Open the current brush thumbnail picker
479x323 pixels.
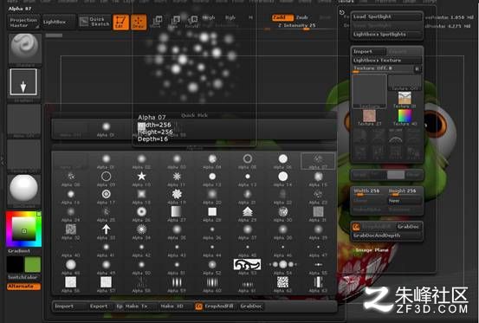24,48
